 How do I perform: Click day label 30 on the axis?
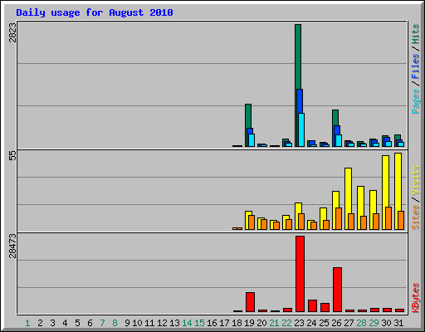coord(386,323)
